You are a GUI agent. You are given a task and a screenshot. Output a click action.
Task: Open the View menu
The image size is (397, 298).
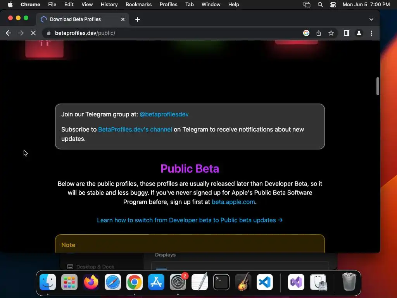[x=87, y=4]
